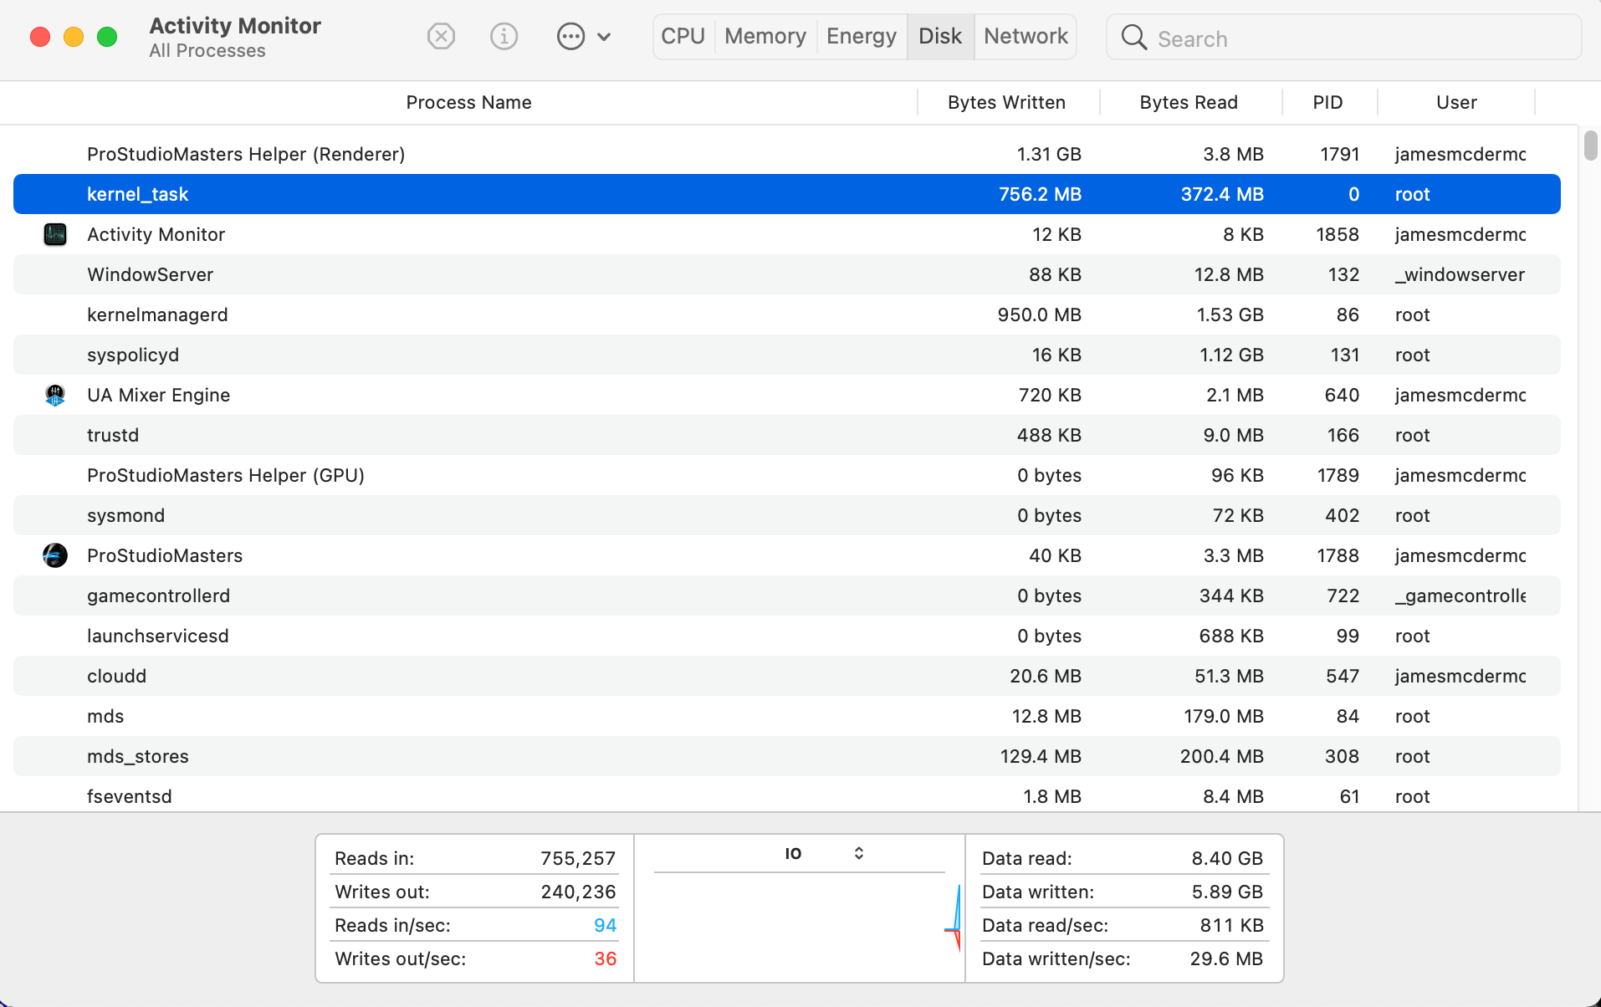Click Data written value 5.89 GB
Screen dimensions: 1601x1007
click(1227, 892)
